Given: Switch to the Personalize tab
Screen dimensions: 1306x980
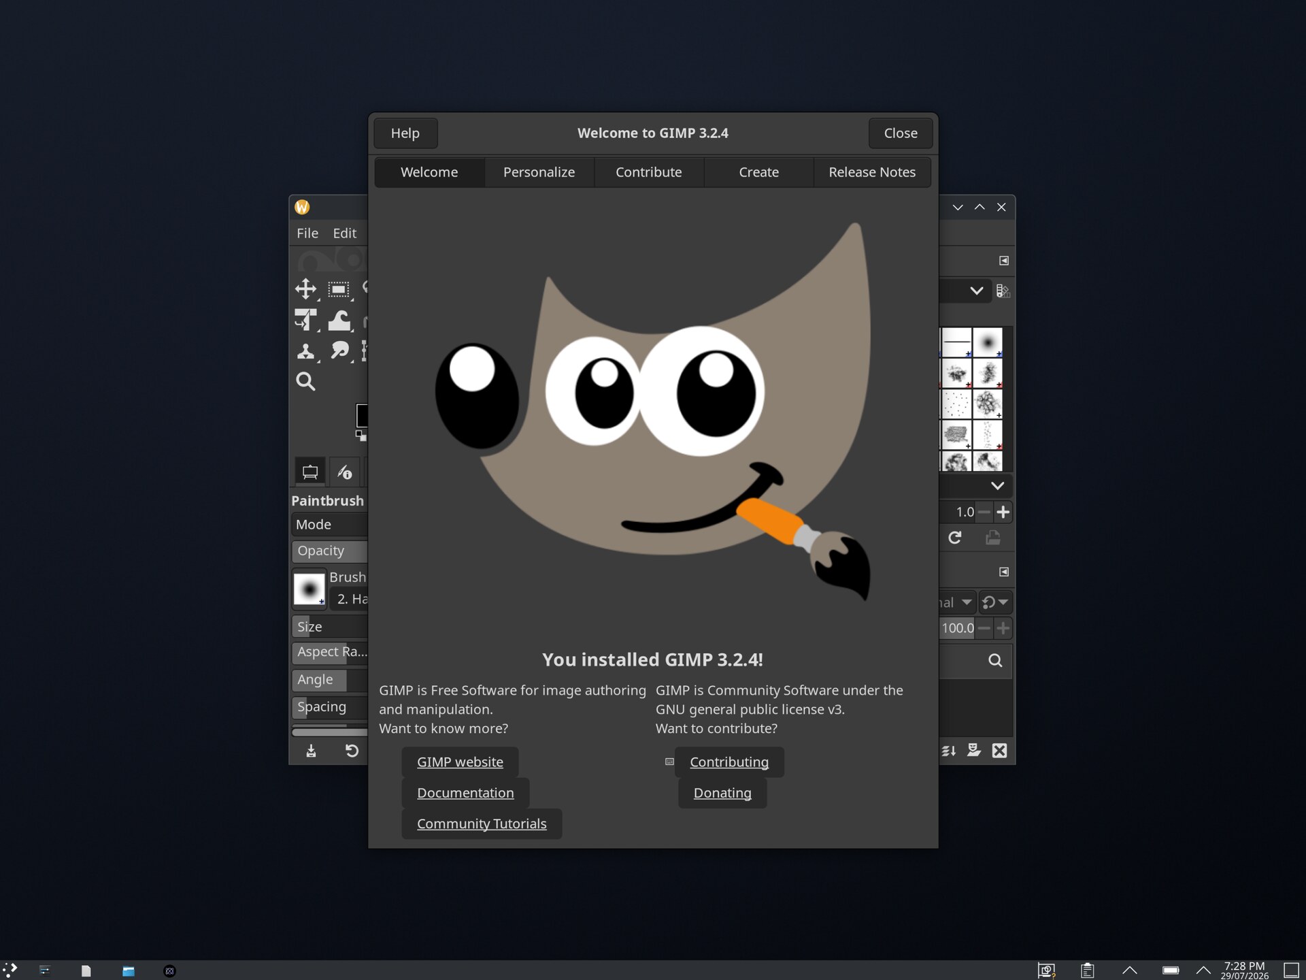Looking at the screenshot, I should [x=539, y=172].
